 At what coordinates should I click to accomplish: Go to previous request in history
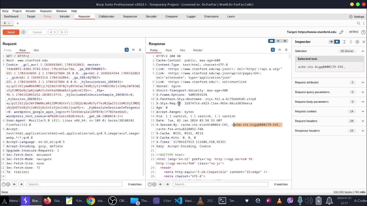[x=51, y=32]
